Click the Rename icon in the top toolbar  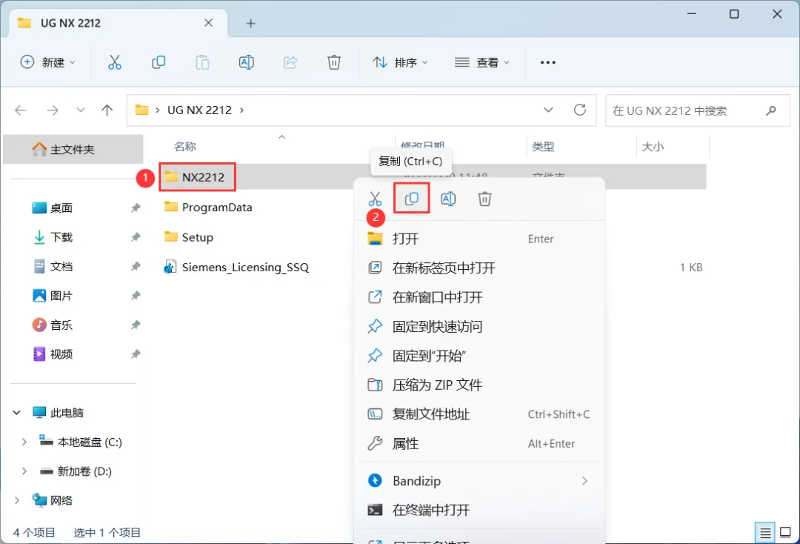247,62
